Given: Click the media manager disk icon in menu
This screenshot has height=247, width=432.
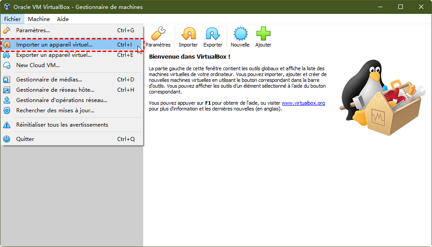Looking at the screenshot, I should [x=7, y=80].
